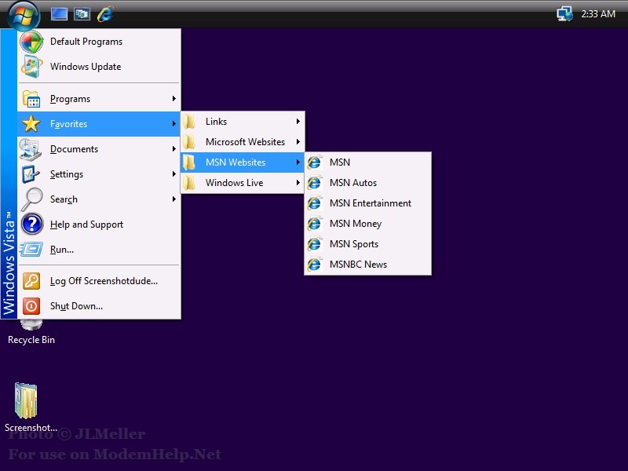The width and height of the screenshot is (628, 471).
Task: Click the IE icon beside MSNBC News
Action: click(315, 265)
